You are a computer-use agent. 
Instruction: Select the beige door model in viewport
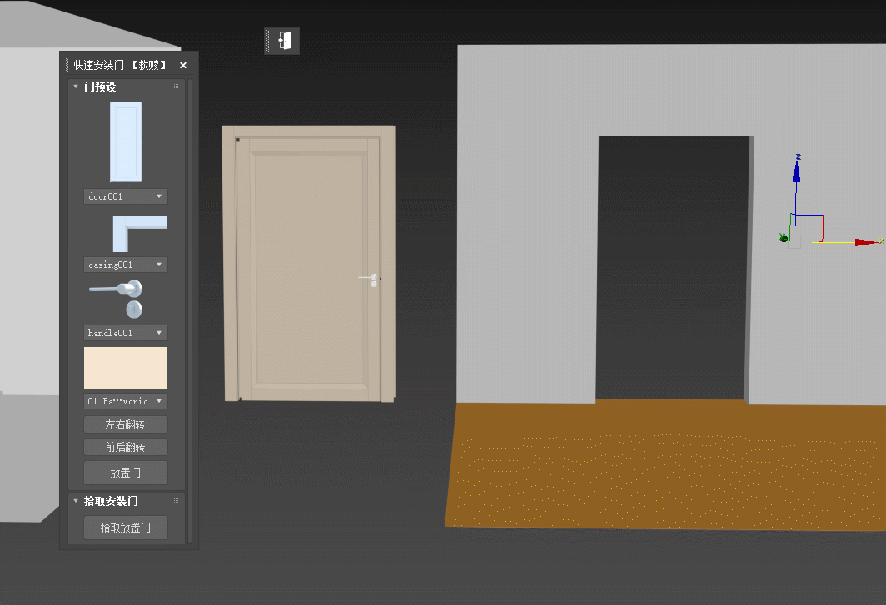[x=308, y=264]
